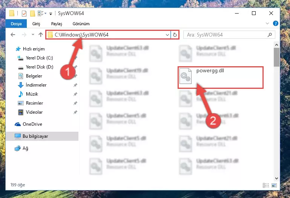290x198 pixels.
Task: Select OneDrive in the navigation pane
Action: click(x=32, y=124)
